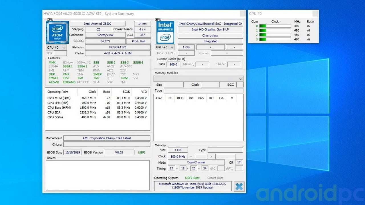The height and width of the screenshot is (205, 365).
Task: Select the Cherryview codename field
Action: coord(105,35)
